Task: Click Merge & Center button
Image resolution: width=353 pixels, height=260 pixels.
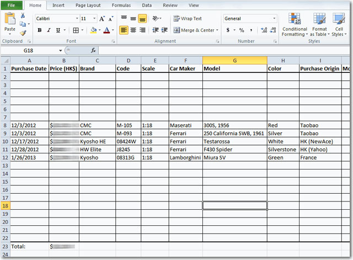Action: 194,30
